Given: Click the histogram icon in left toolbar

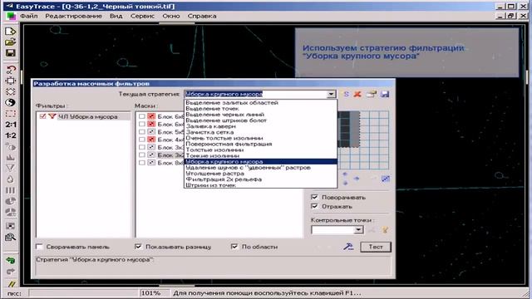Looking at the screenshot, I should tap(11, 158).
